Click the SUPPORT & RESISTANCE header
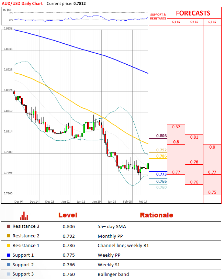The height and width of the screenshot is (279, 224). point(158,17)
